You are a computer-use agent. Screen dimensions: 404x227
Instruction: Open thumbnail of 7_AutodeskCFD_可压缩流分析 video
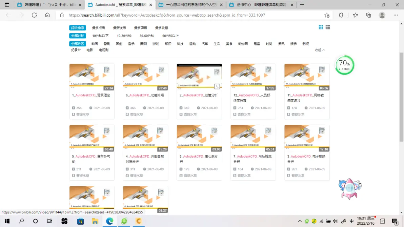(253, 138)
